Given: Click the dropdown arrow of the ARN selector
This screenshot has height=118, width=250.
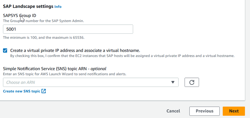Looking at the screenshot, I should tap(173, 82).
